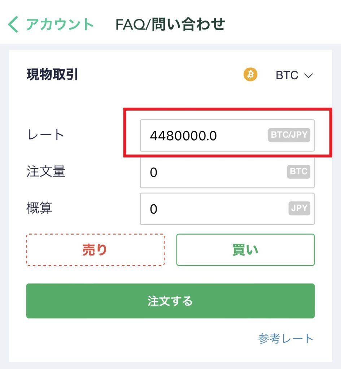Screen dimensions: 341x369
Task: Click the 概算 estimate input field
Action: tap(227, 209)
